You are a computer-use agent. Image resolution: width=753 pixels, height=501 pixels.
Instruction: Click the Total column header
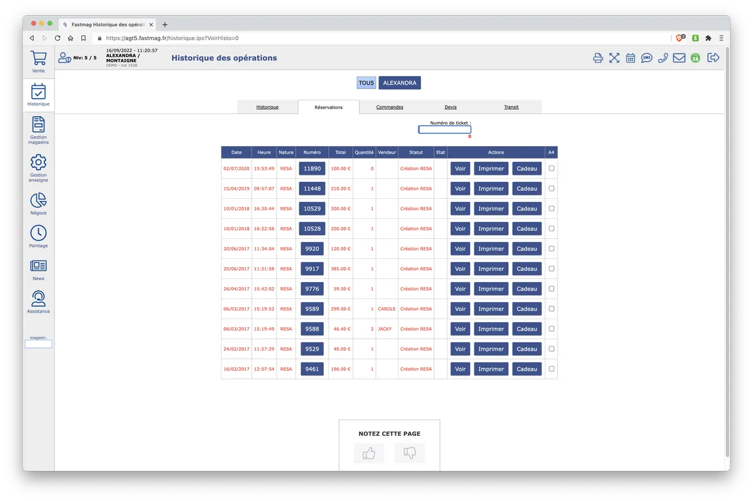coord(341,152)
